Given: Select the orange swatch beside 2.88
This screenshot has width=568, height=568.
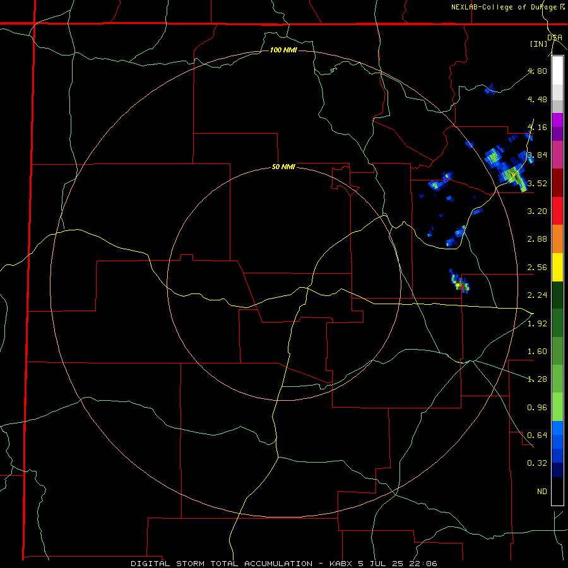Looking at the screenshot, I should [x=557, y=239].
